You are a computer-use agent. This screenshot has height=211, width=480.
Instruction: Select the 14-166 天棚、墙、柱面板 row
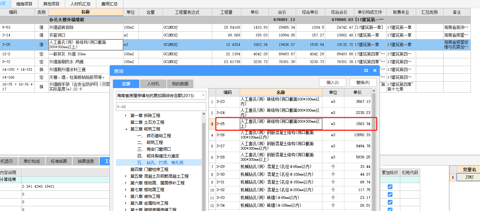(54, 77)
